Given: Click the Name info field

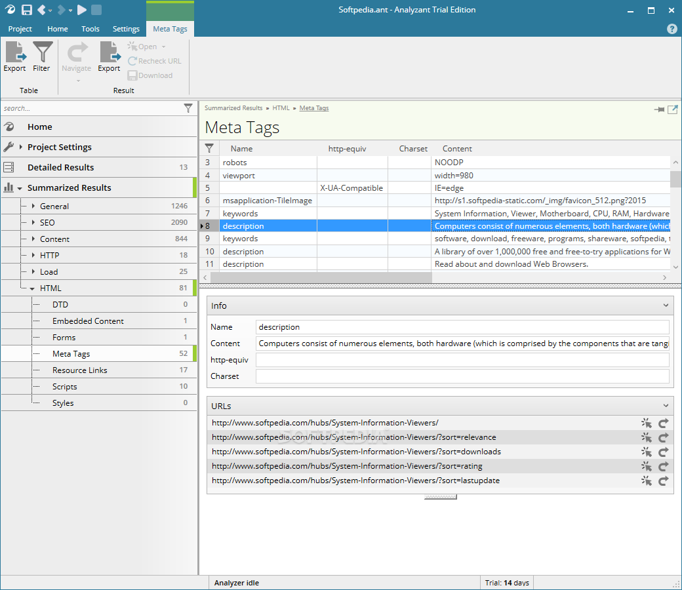Looking at the screenshot, I should pos(462,327).
